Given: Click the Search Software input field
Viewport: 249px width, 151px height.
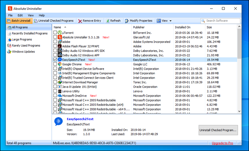Looking at the screenshot, I should 220,21.
